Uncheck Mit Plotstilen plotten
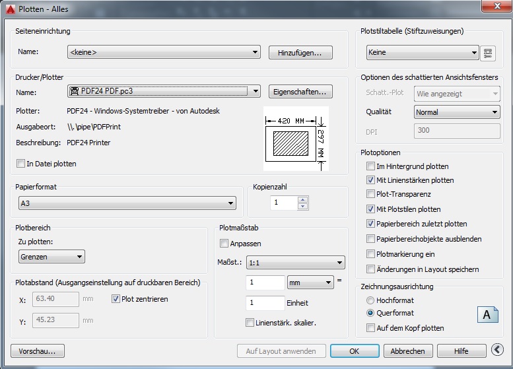This screenshot has height=369, width=513. tap(370, 209)
